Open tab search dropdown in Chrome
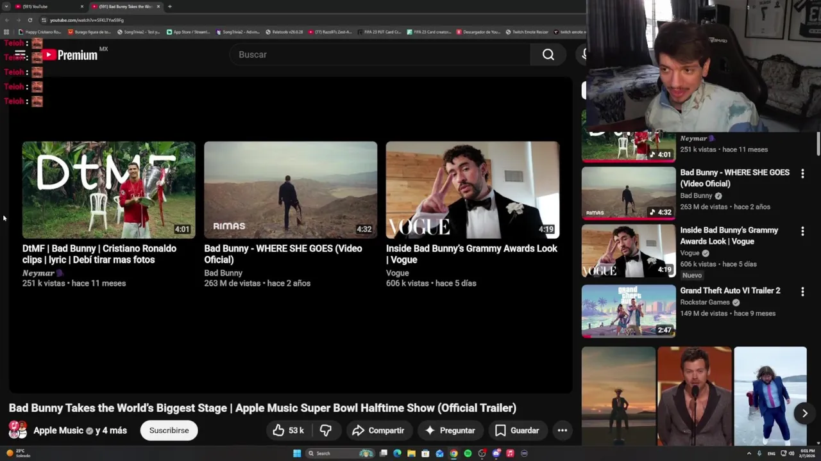Screen dimensions: 821x461 [5, 6]
